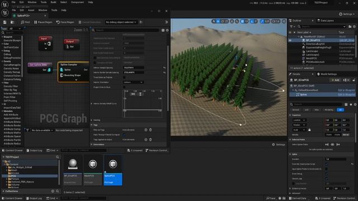Viewport: 358px width, 201px height.
Task: Click the curve editor fit horizontal icon
Action: point(133,94)
